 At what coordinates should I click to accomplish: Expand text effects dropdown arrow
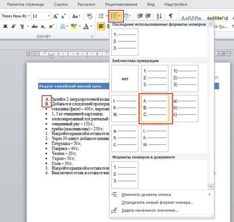67,26
